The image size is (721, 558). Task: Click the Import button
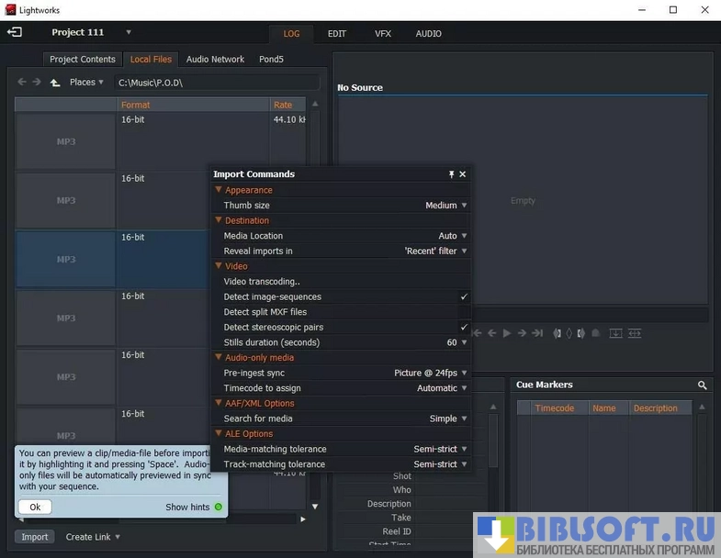35,537
